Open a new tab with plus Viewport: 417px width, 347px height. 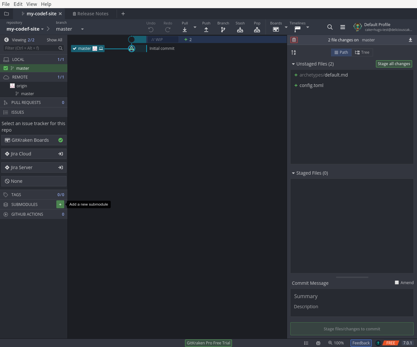[x=123, y=14]
